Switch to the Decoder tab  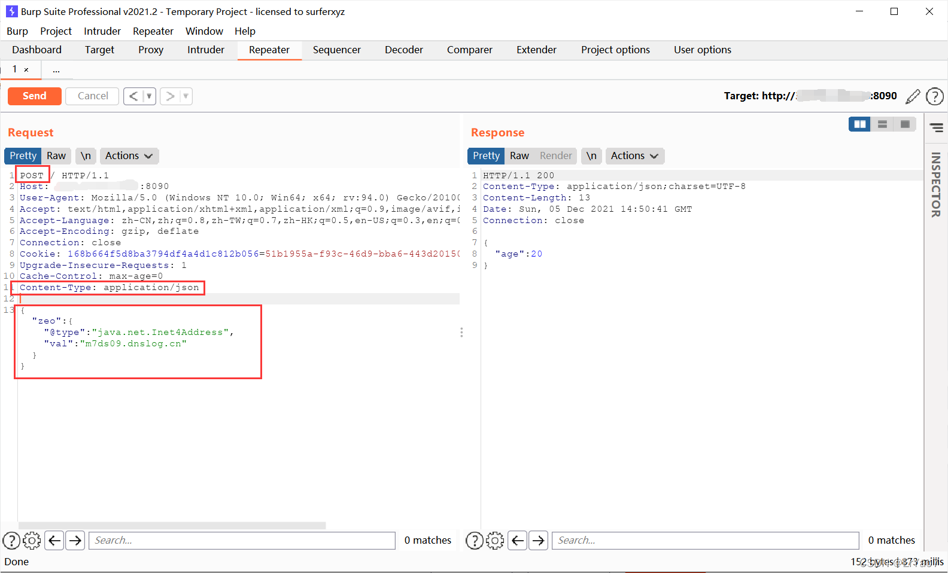pos(404,50)
